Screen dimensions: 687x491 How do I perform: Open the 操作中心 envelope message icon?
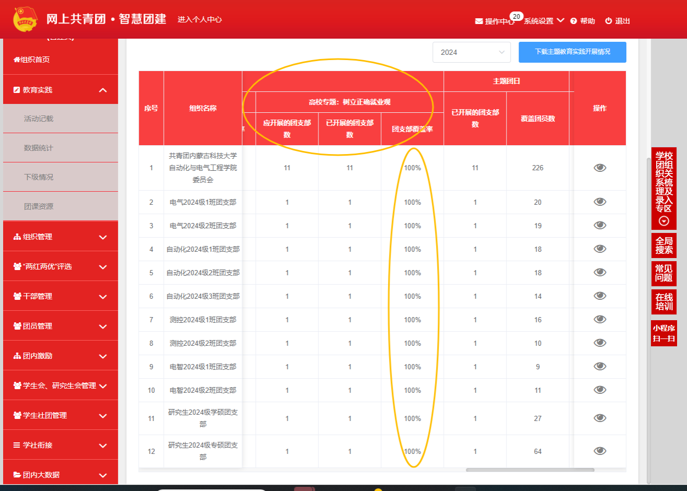point(478,21)
